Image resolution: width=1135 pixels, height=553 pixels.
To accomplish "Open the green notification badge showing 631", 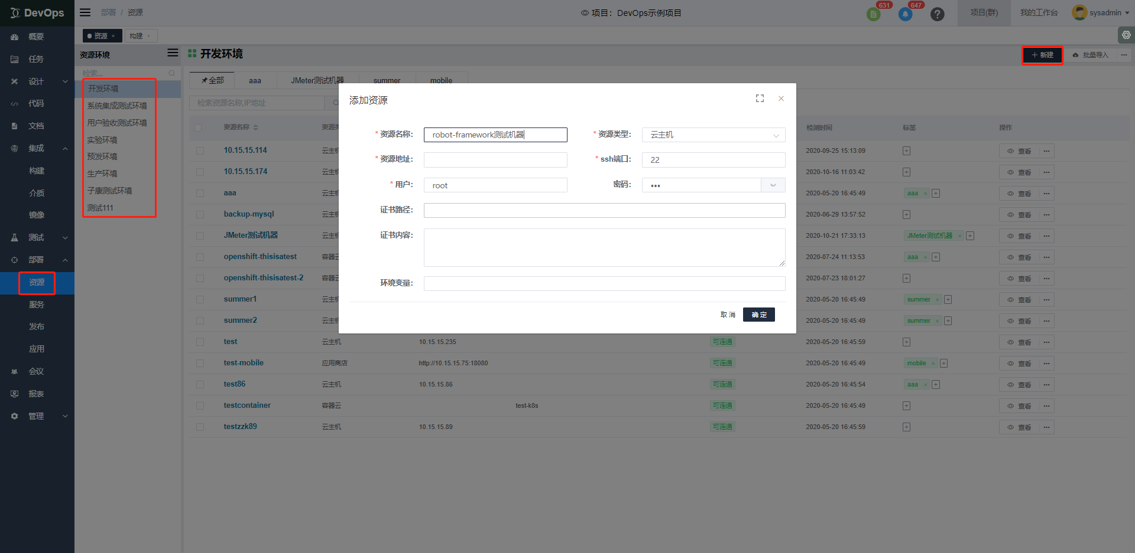I will (x=874, y=14).
